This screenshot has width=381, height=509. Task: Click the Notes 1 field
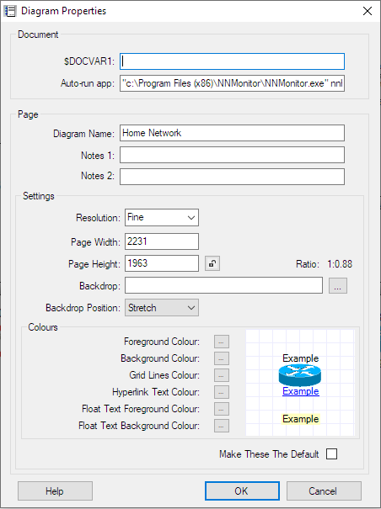pos(232,155)
